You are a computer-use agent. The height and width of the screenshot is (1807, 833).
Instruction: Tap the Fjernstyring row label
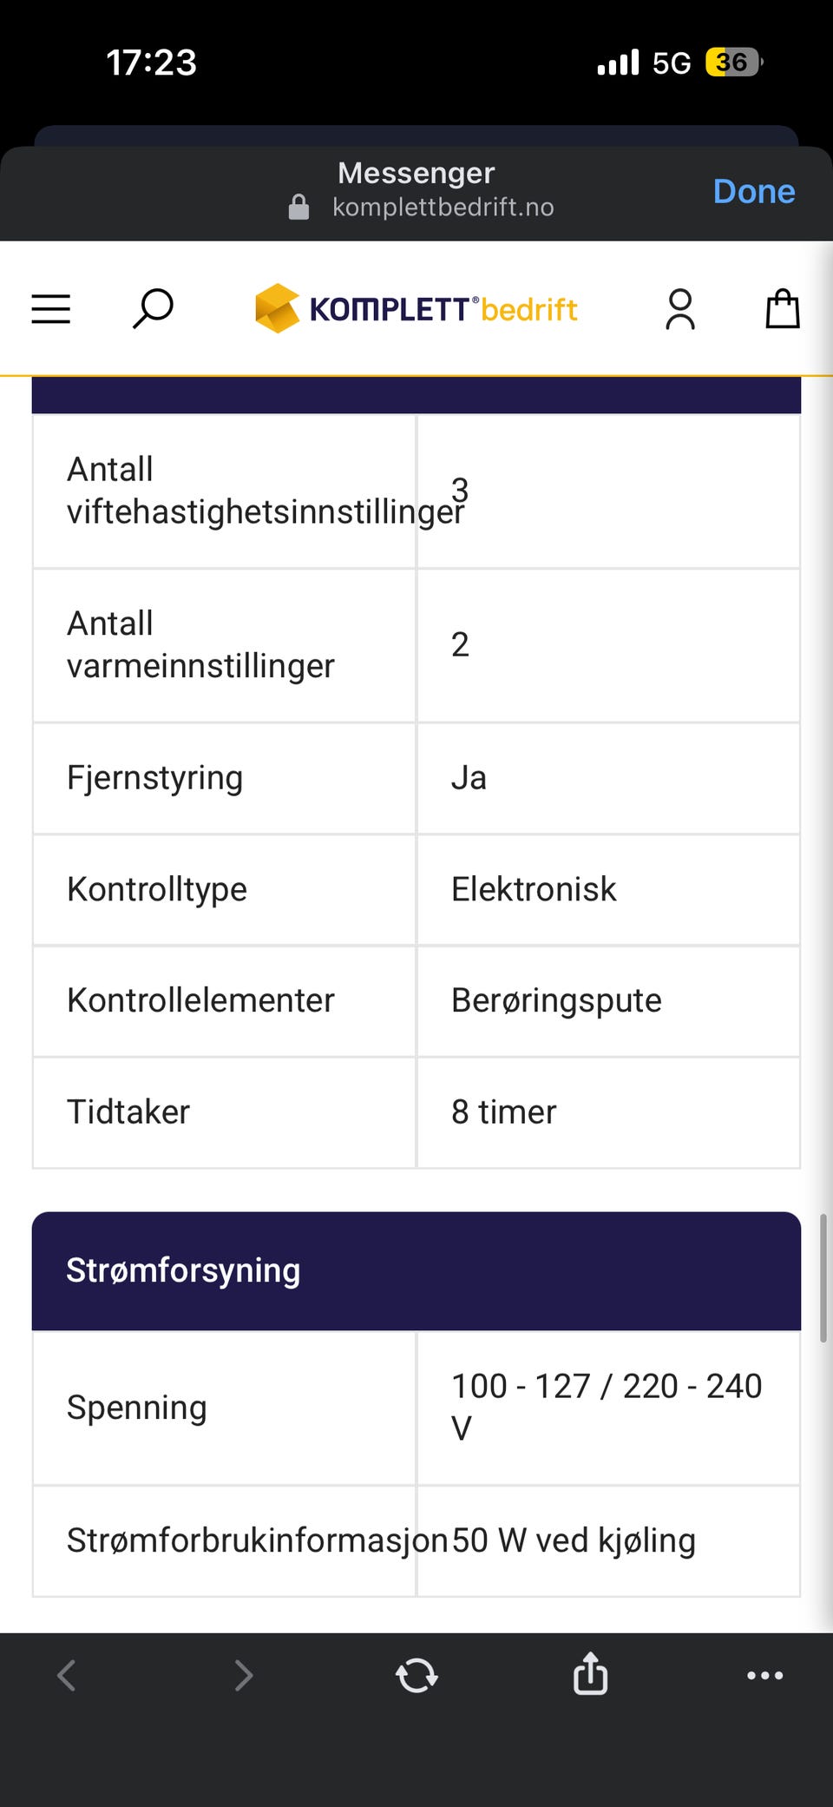[155, 777]
